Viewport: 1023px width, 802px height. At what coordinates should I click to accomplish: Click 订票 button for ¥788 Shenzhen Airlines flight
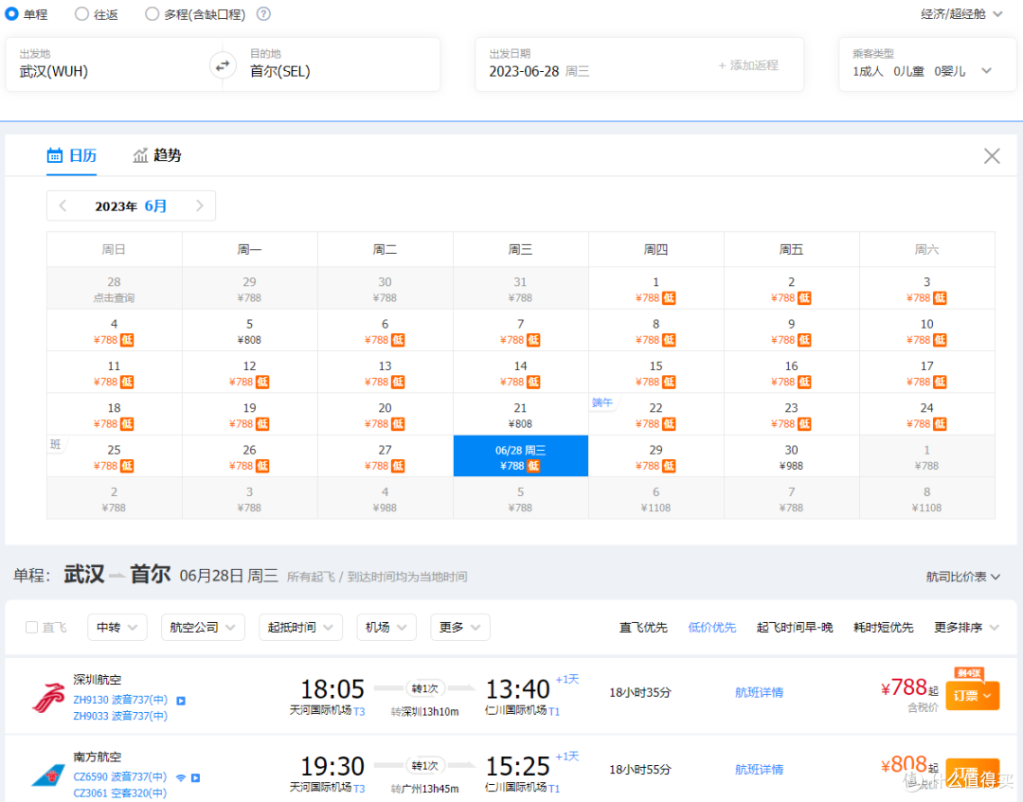(x=972, y=696)
